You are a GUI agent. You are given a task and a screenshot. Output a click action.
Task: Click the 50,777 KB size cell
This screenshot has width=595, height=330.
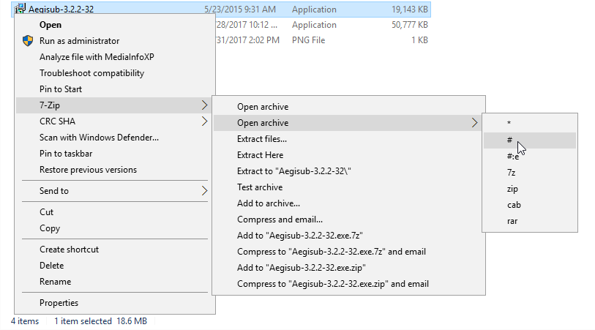coord(410,25)
